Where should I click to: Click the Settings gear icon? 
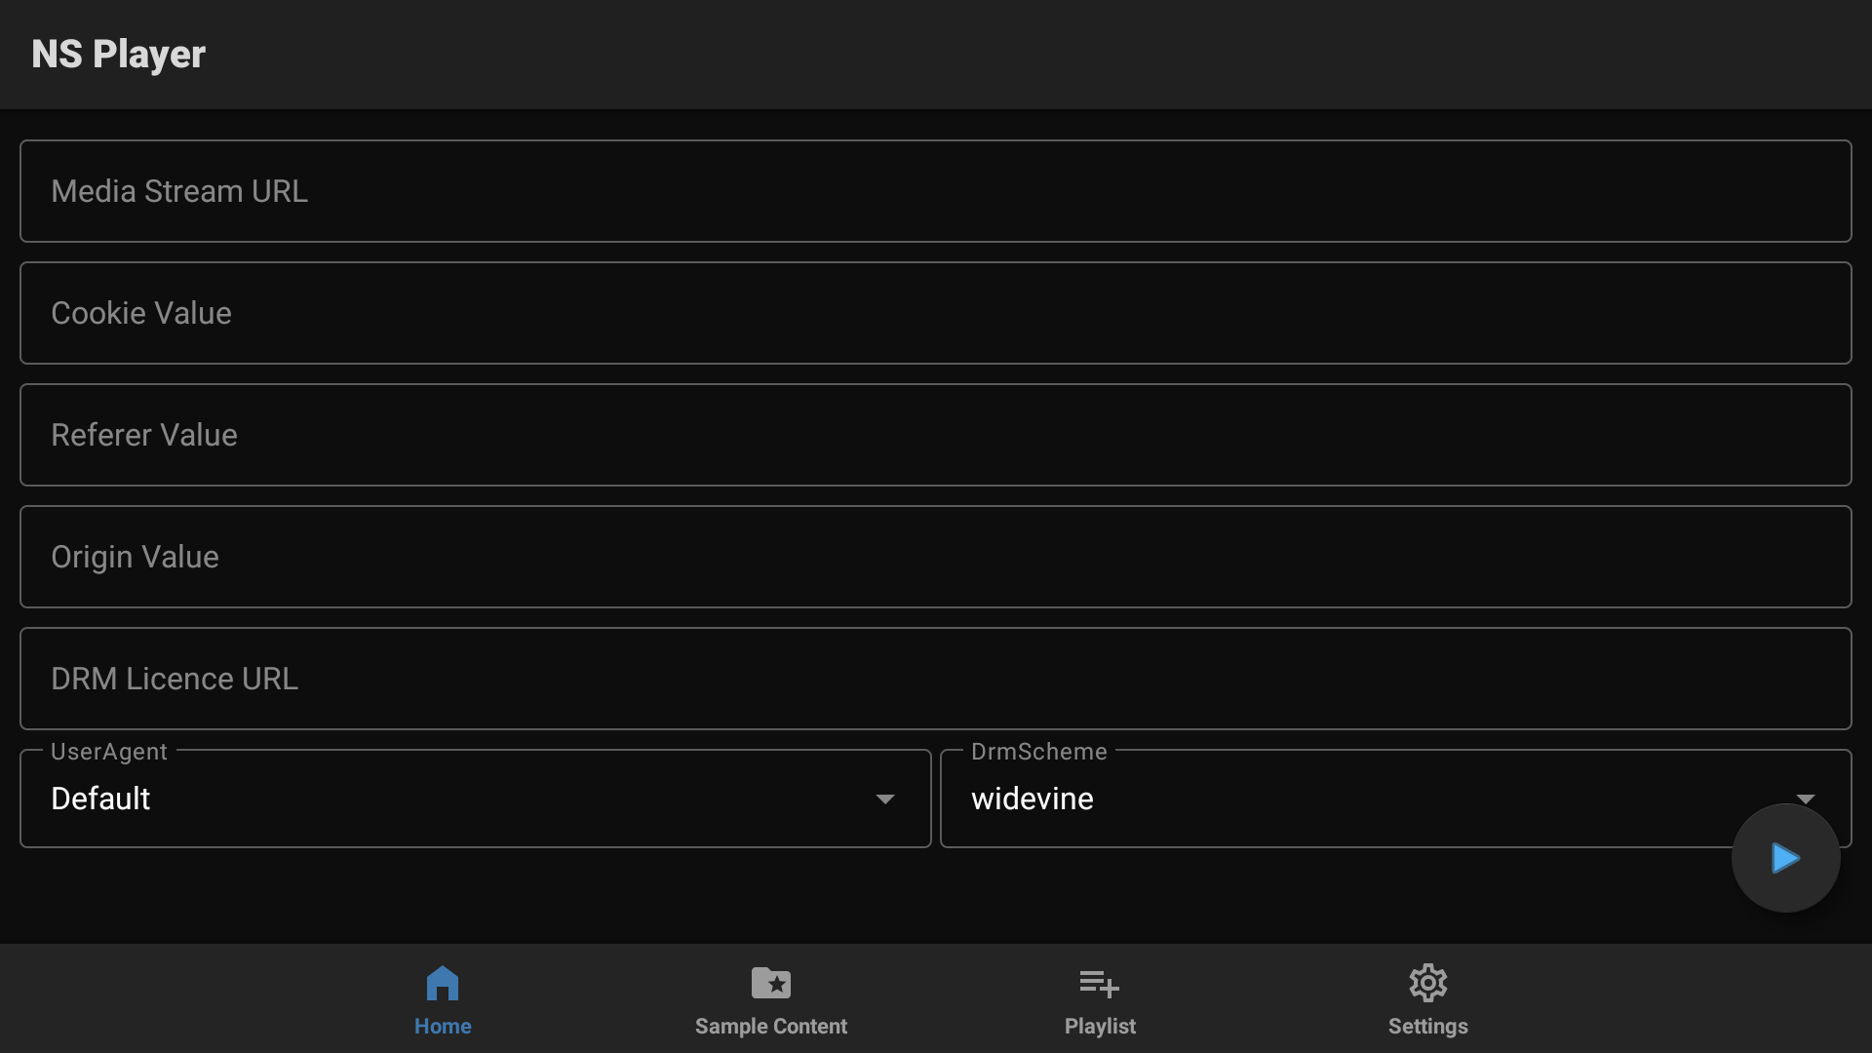[1427, 983]
